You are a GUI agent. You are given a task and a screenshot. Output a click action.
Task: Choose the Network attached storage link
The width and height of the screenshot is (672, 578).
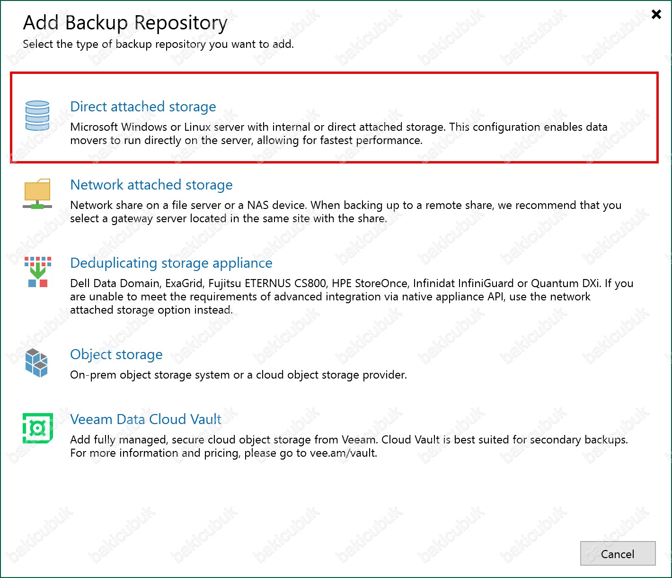(151, 185)
